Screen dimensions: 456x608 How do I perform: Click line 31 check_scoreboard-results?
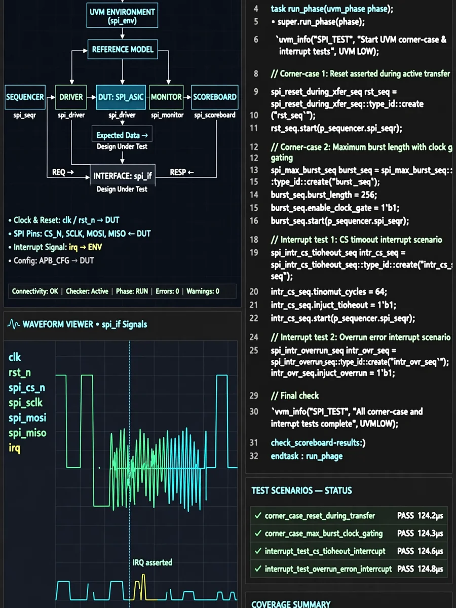tap(318, 443)
